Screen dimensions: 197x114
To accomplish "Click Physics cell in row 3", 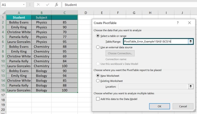I will coord(41,27).
